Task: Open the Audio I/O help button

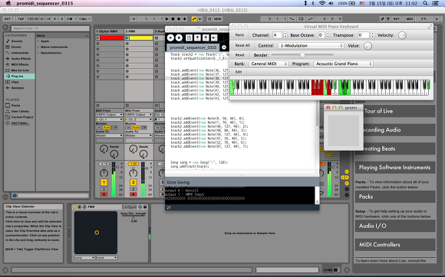Action: point(395,226)
